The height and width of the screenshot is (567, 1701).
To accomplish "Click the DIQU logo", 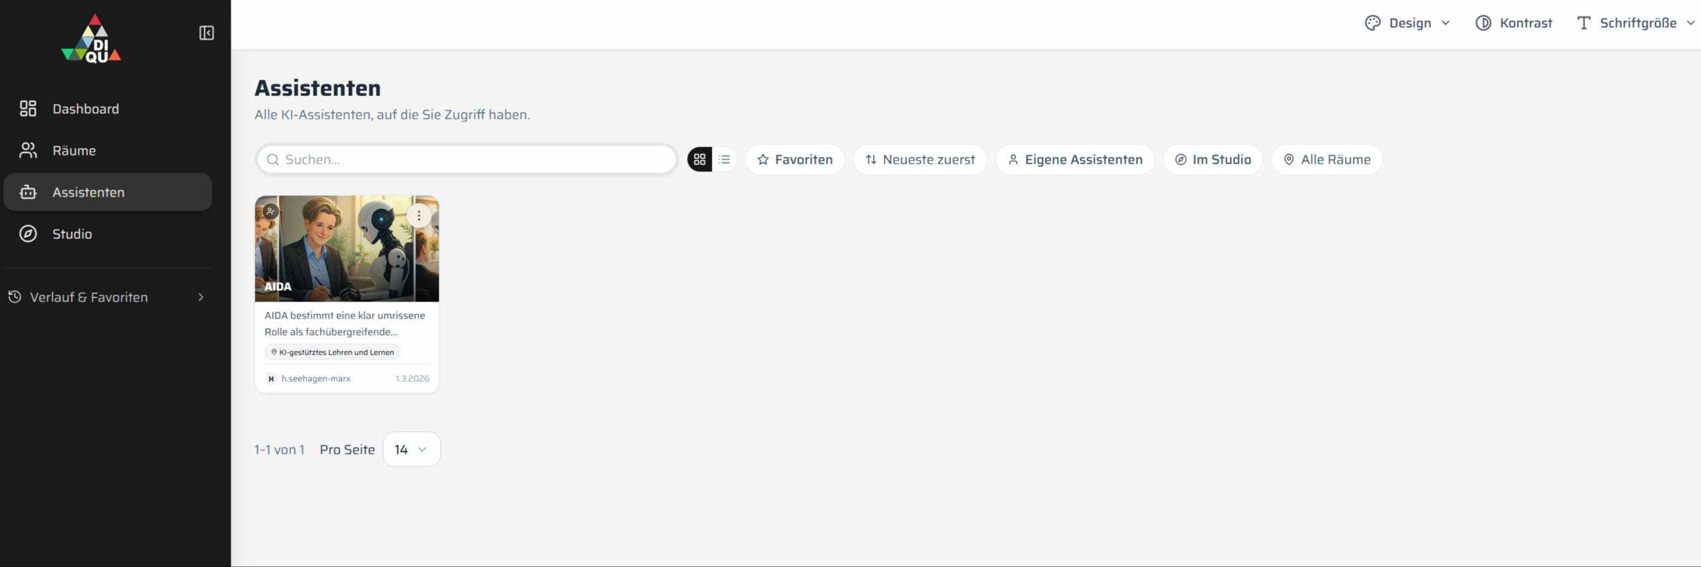I will coord(91,39).
